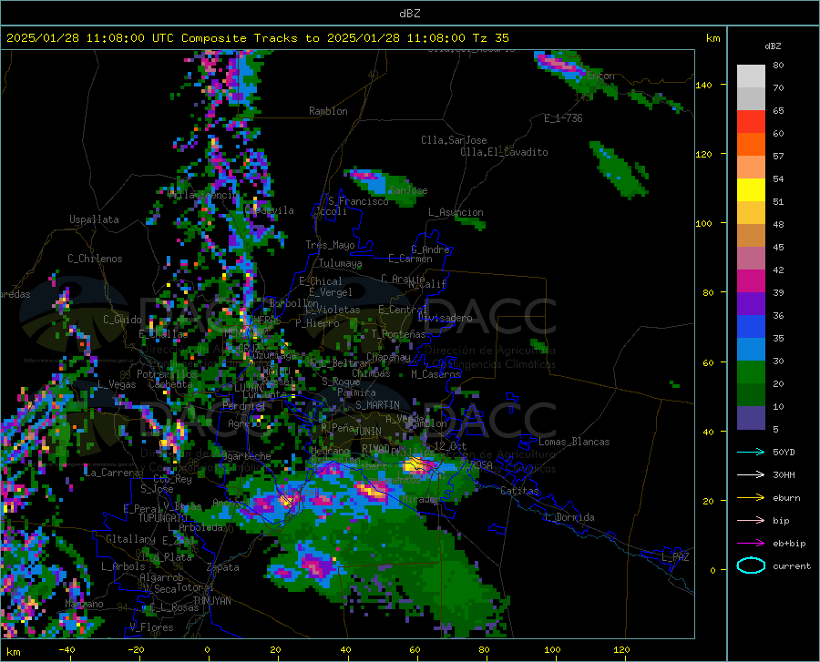Click the 'Tulumaya' place label
820x662 pixels.
341,263
